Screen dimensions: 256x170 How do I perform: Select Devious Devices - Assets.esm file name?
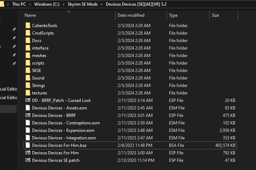pos(60,108)
